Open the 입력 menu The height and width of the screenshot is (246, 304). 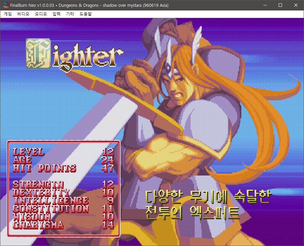tap(57, 14)
